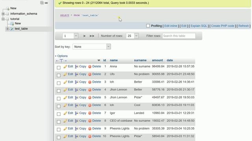Expand the + Options link
This screenshot has width=252, height=141.
point(61,56)
